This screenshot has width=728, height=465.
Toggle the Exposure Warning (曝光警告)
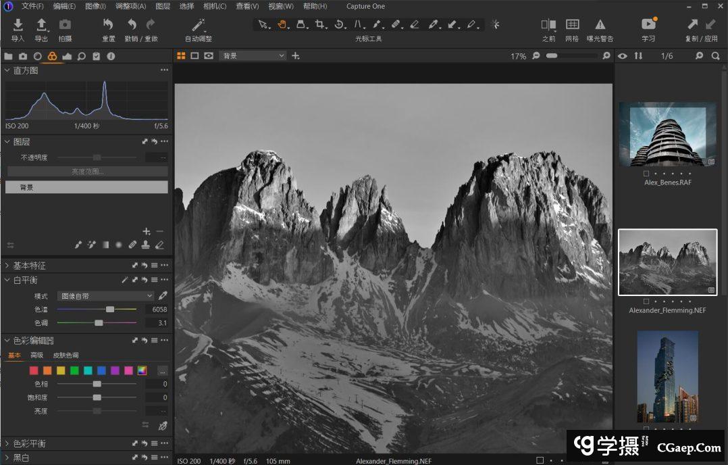pyautogui.click(x=600, y=26)
